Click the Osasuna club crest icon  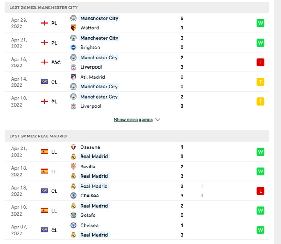[x=74, y=147]
